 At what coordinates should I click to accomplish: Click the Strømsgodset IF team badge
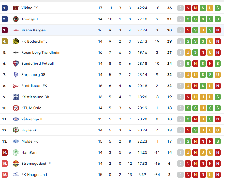coord(15,164)
